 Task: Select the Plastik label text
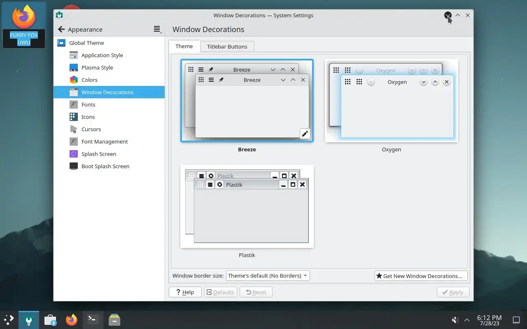coord(247,255)
